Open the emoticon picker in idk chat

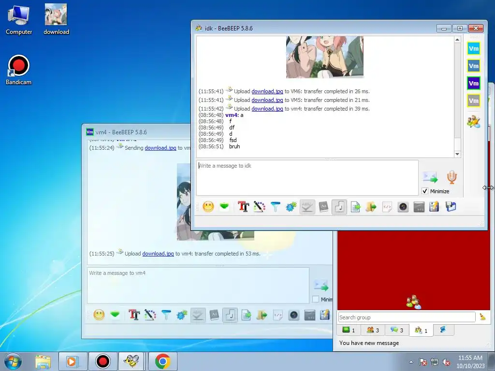(x=208, y=207)
